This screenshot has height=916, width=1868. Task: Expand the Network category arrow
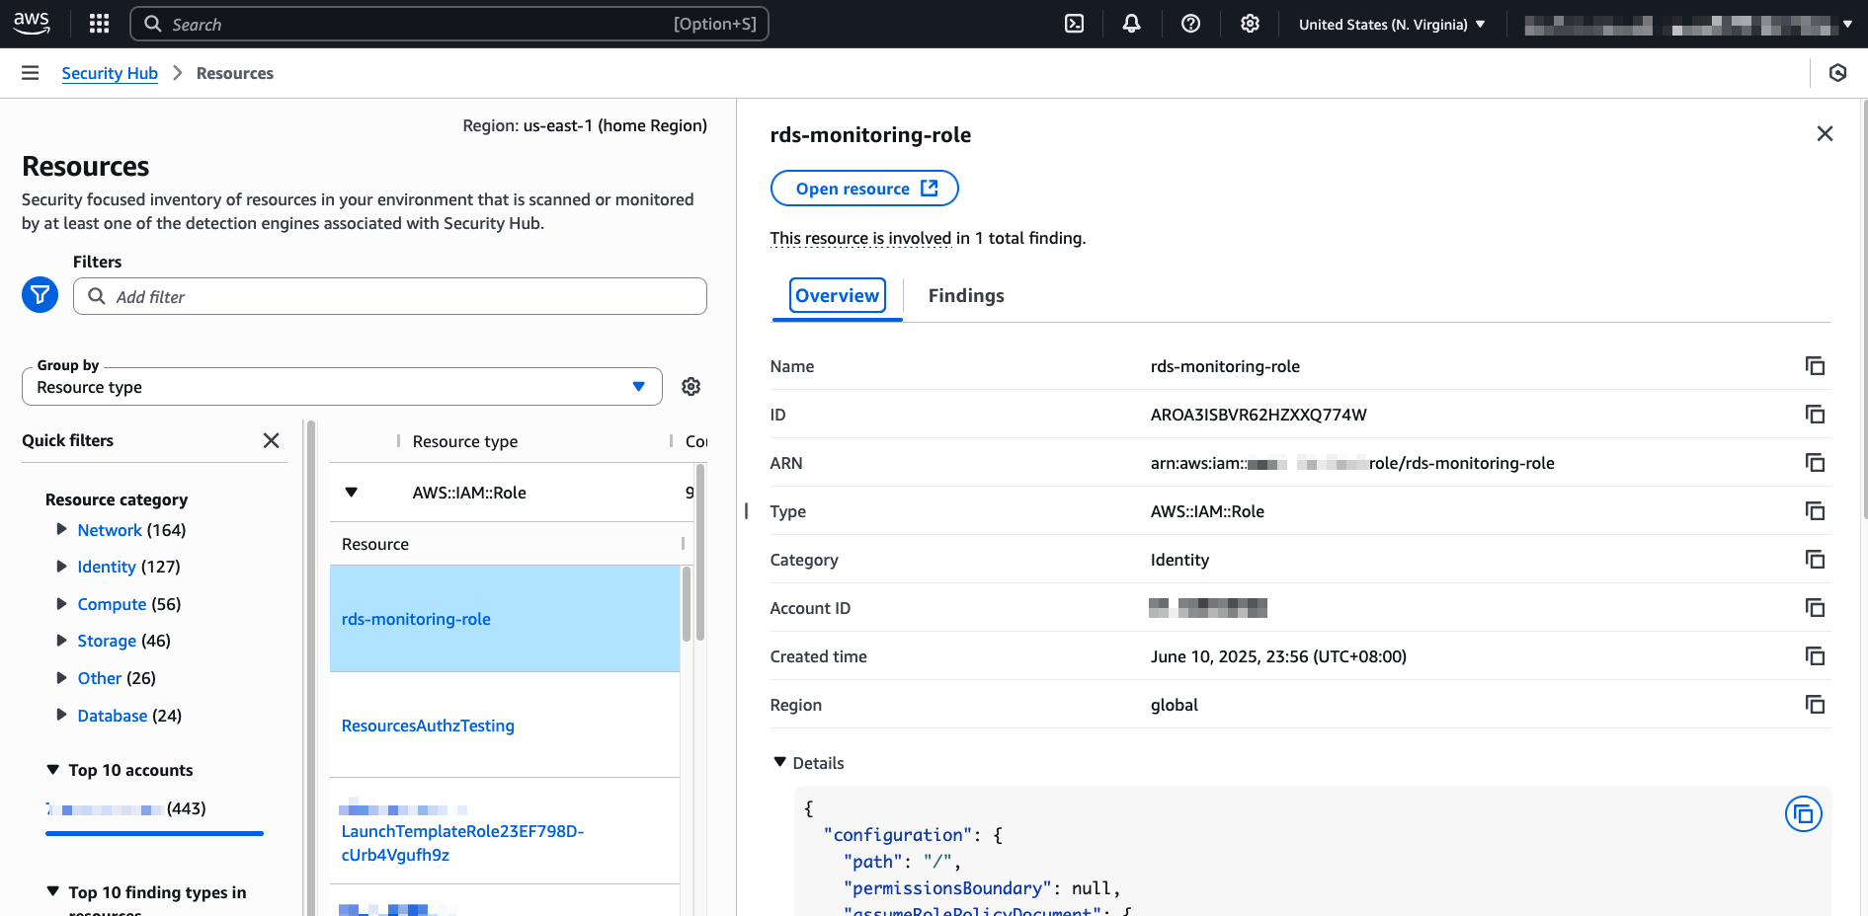click(x=61, y=529)
